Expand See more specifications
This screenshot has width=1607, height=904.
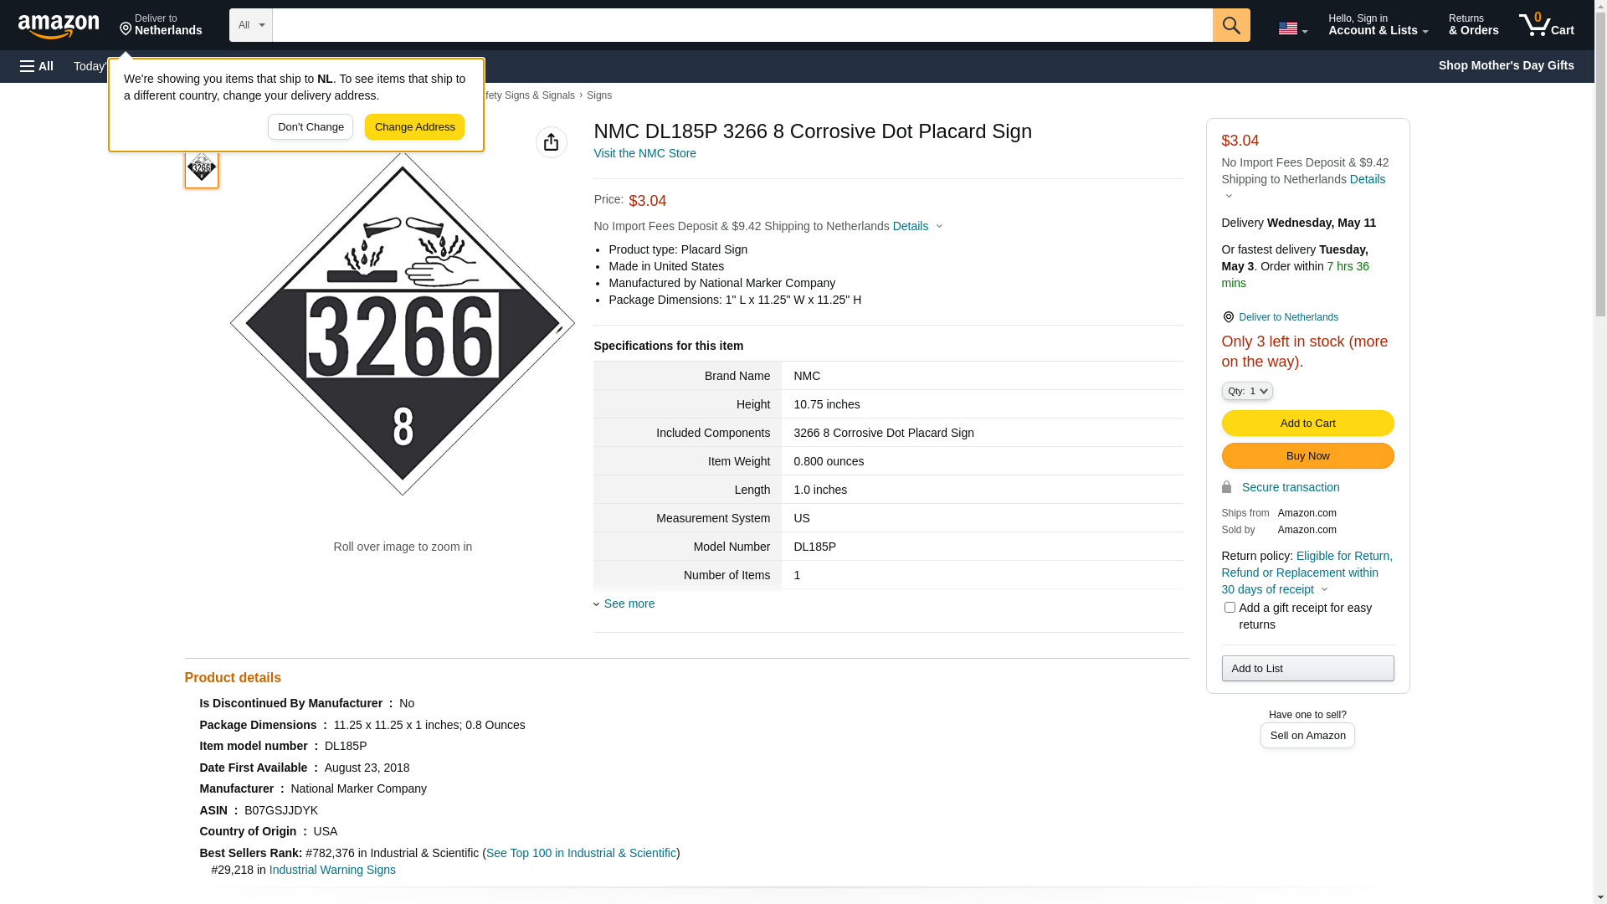(x=629, y=604)
